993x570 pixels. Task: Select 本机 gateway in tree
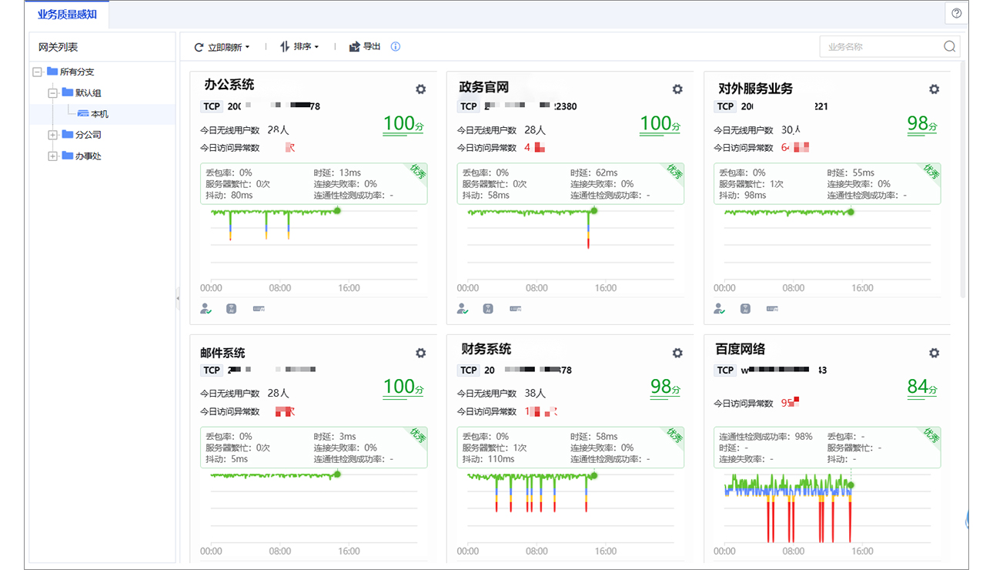tap(93, 114)
